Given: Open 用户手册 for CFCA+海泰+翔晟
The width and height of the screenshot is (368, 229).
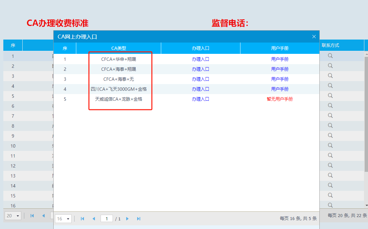Looking at the screenshot, I should click(x=280, y=69).
